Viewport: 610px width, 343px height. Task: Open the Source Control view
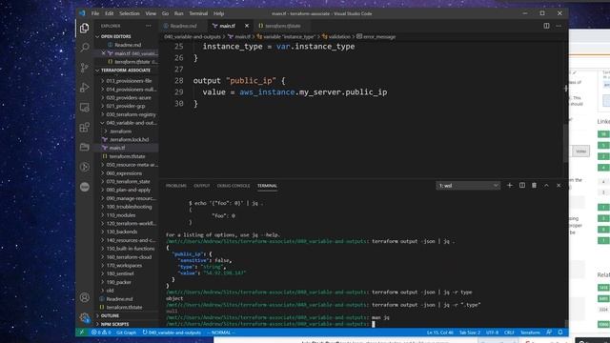(x=85, y=68)
